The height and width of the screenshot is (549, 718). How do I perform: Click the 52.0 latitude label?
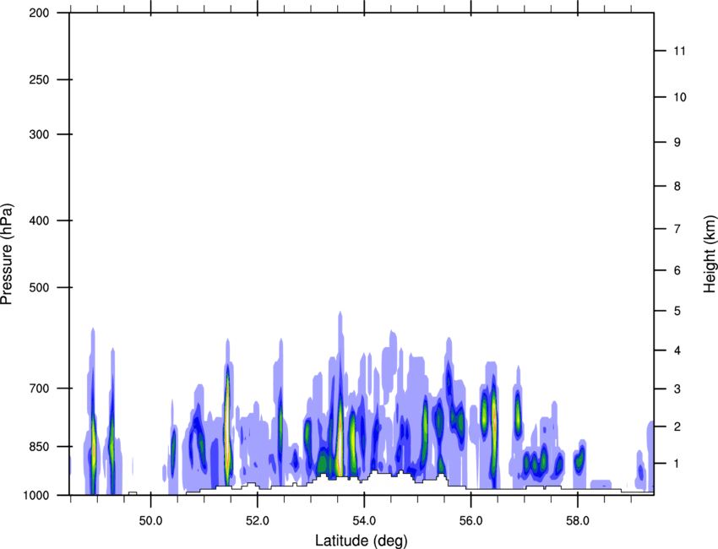coord(258,521)
